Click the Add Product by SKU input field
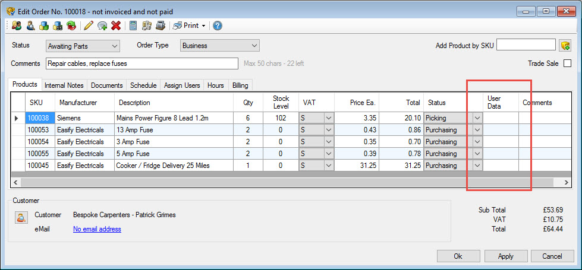 point(526,45)
